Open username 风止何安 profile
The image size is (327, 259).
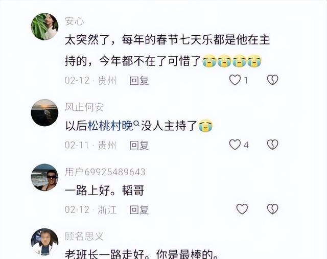coord(84,107)
